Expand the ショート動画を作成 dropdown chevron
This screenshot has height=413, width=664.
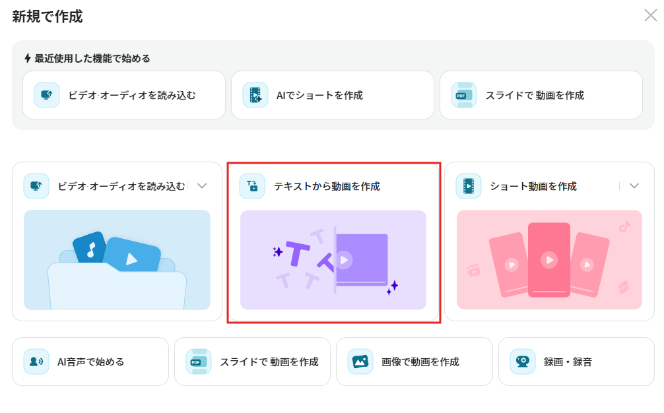pyautogui.click(x=634, y=186)
